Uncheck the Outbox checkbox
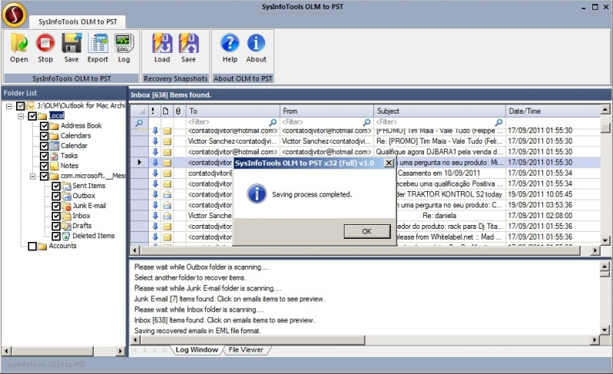Image resolution: width=613 pixels, height=374 pixels. 56,196
